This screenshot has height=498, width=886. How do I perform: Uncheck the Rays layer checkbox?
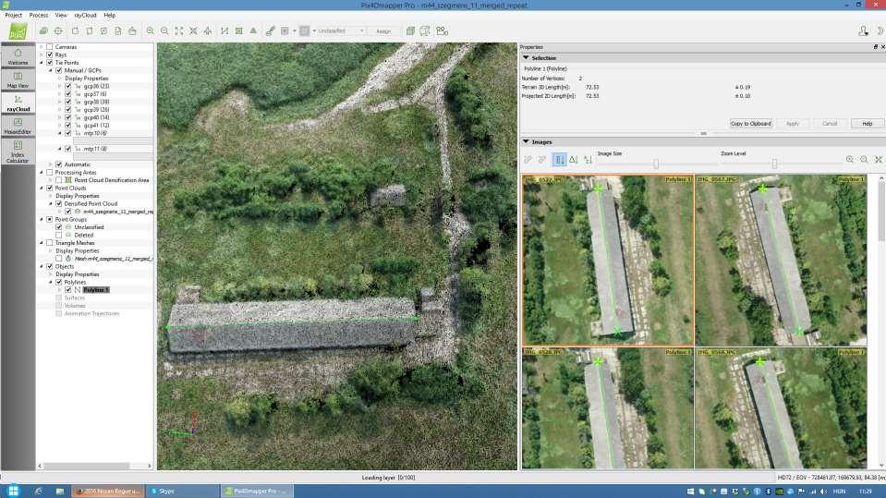[x=50, y=55]
